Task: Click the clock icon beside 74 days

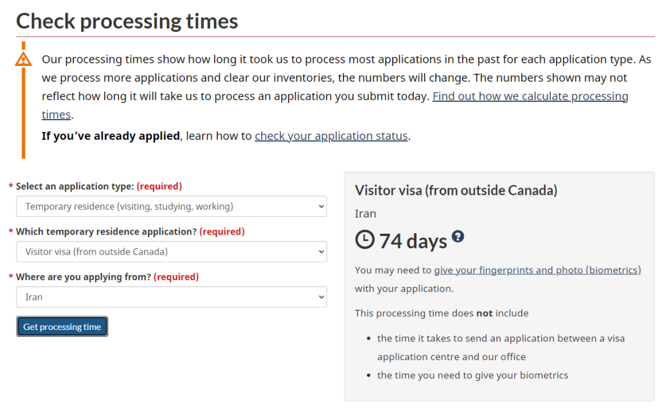Action: coord(364,240)
